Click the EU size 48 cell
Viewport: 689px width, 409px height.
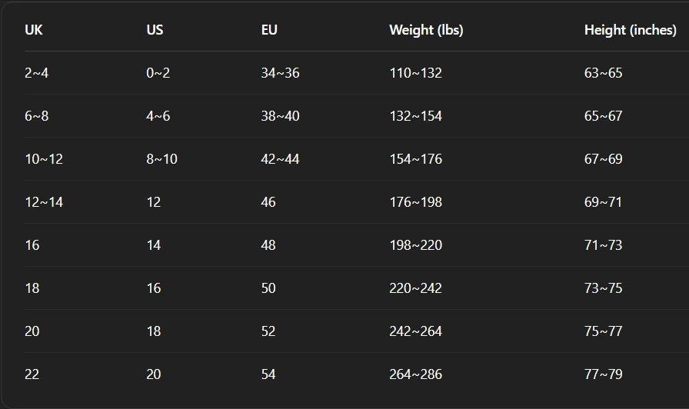(268, 245)
